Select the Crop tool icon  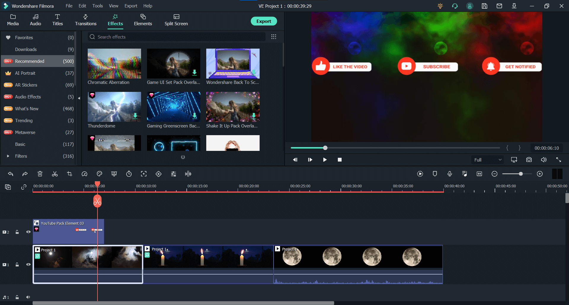(x=70, y=174)
